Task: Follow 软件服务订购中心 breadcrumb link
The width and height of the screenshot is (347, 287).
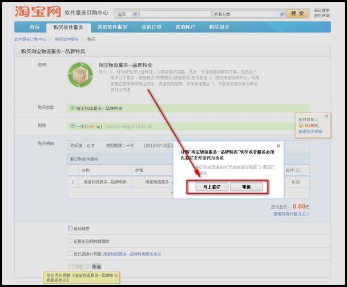Action: point(30,39)
